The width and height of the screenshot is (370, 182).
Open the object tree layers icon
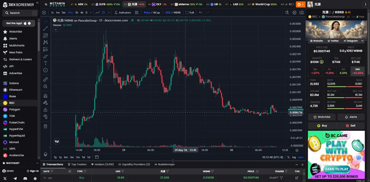click(45, 154)
